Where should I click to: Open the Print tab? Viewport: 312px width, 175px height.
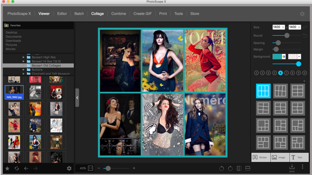163,14
